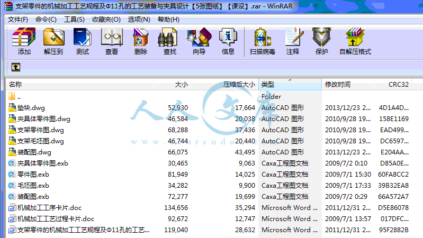Screen dimensions: 423x238
Task: Select file name 毛坯图.exb
Action: point(33,185)
